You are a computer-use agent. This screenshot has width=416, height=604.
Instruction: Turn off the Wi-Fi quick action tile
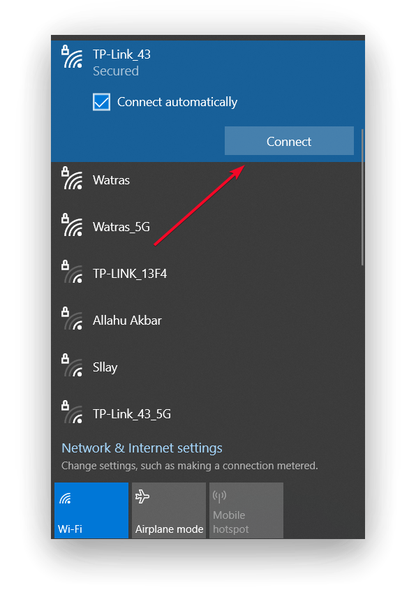(x=91, y=510)
